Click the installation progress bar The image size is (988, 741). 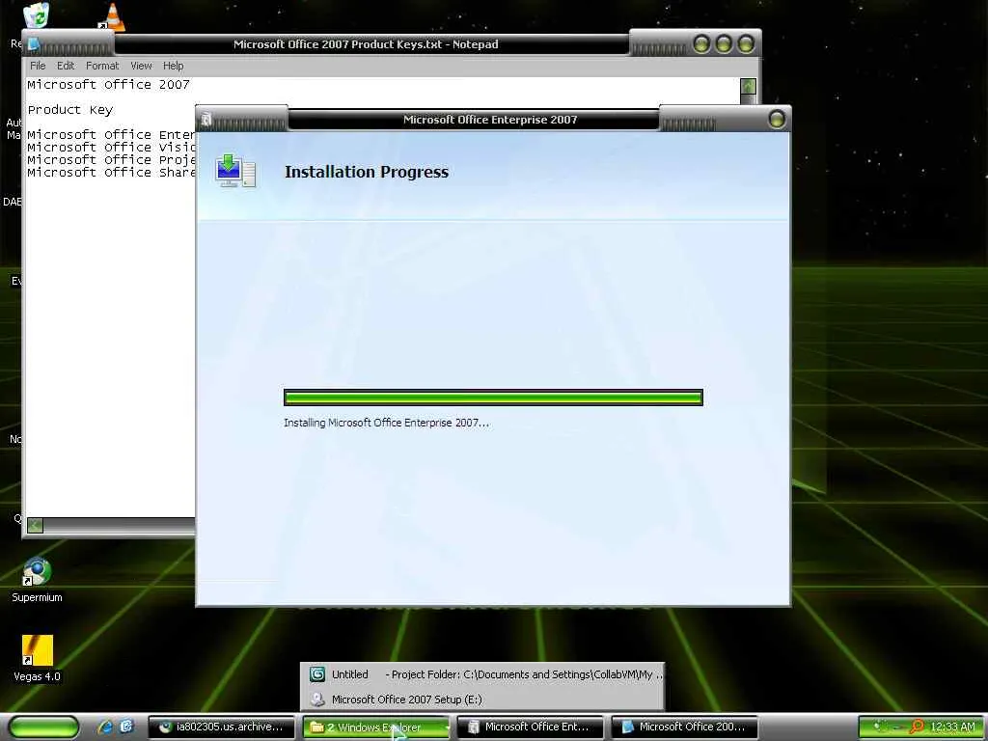tap(493, 398)
